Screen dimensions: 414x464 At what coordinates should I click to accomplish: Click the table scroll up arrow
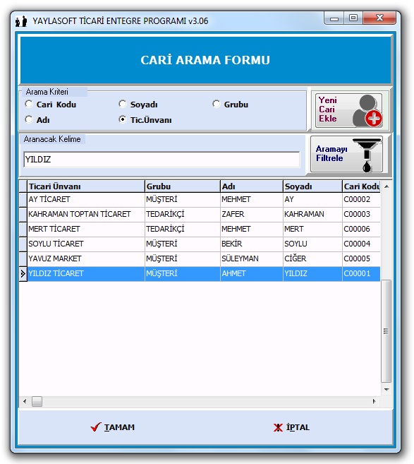(x=386, y=186)
